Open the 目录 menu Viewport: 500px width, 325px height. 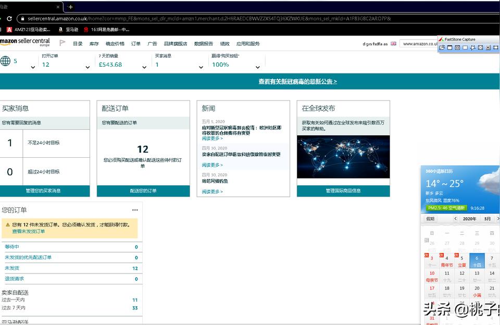point(78,44)
